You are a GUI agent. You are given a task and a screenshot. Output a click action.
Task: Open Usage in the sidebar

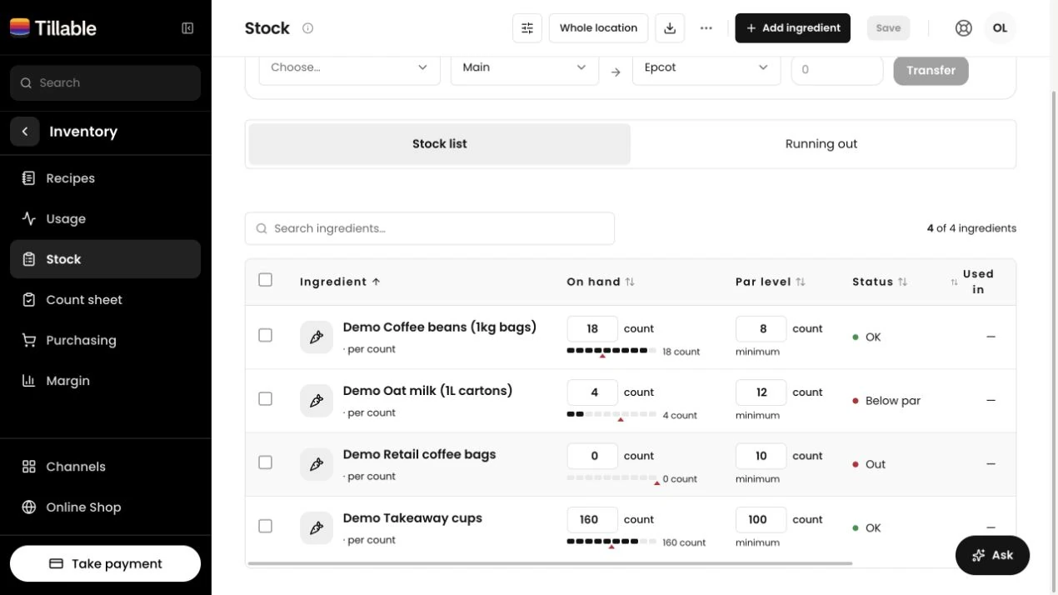105,218
